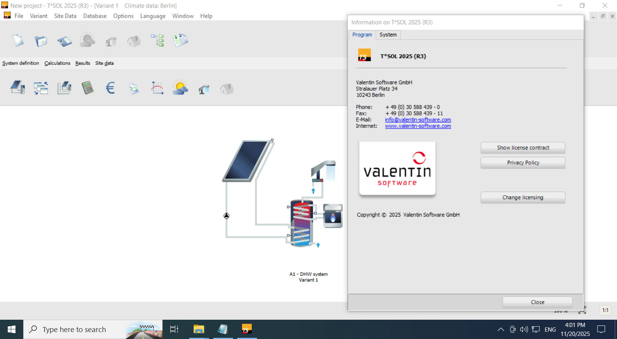Save project with the floppy disk icon
617x339 pixels.
[x=64, y=41]
